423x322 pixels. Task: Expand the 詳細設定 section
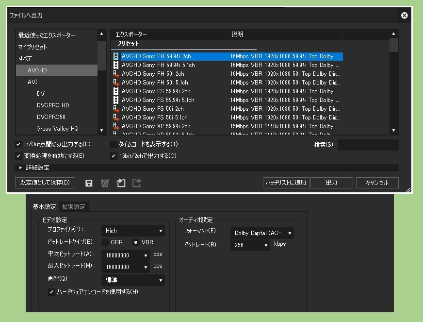coord(21,168)
